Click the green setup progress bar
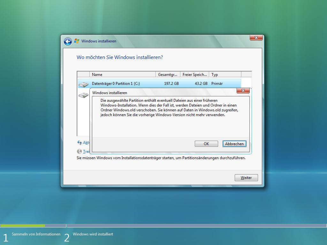 tap(23, 226)
